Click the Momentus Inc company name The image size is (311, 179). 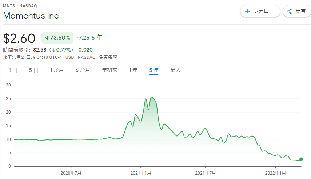[x=31, y=16]
